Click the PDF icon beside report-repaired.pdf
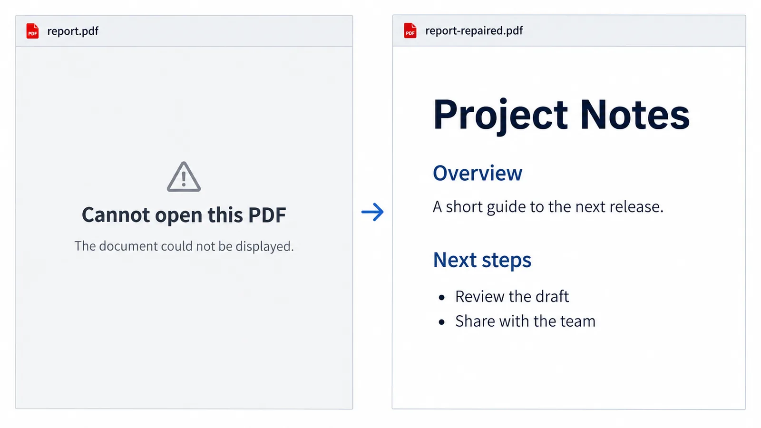 (x=410, y=30)
